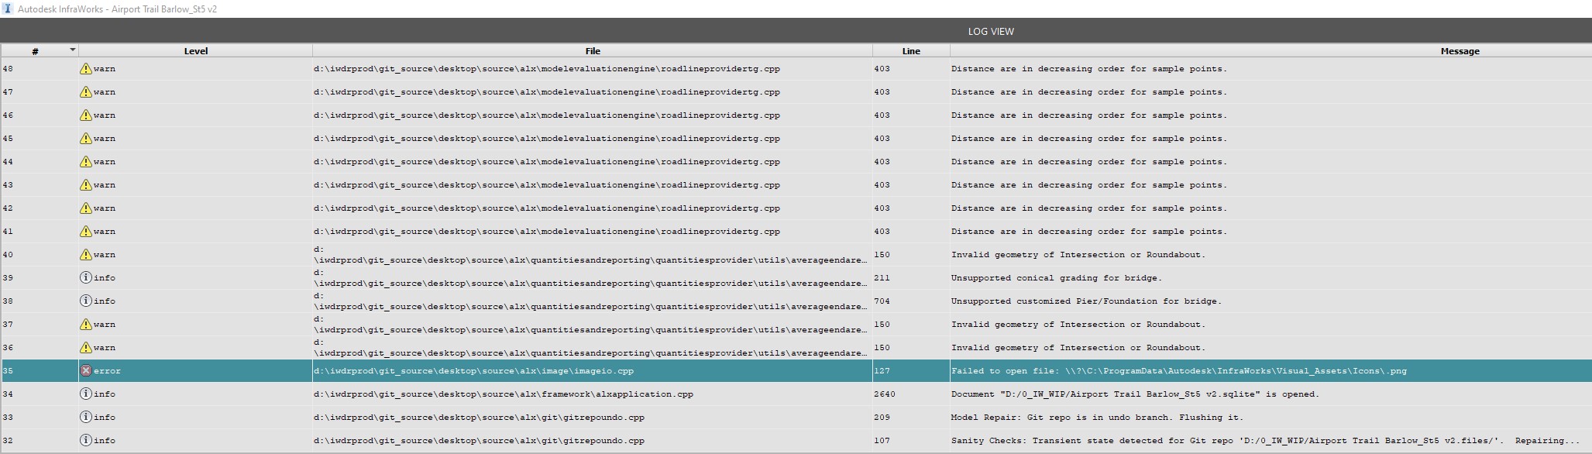Click line number 209 in row 33

882,417
